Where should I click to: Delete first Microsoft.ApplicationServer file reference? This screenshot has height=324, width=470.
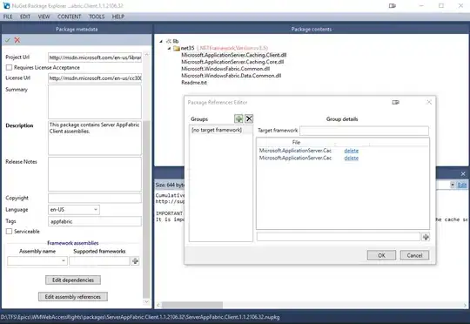point(352,151)
